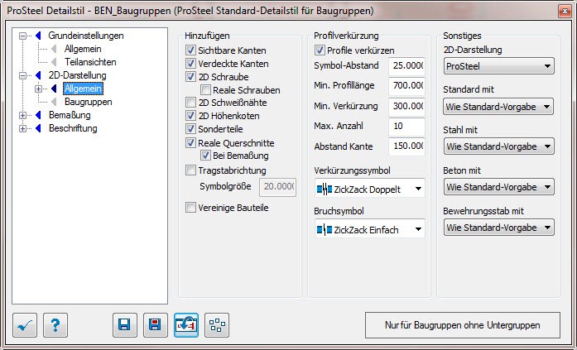Open the 2D-Darstellung ProSteel dropdown
The width and height of the screenshot is (577, 350).
pos(498,66)
